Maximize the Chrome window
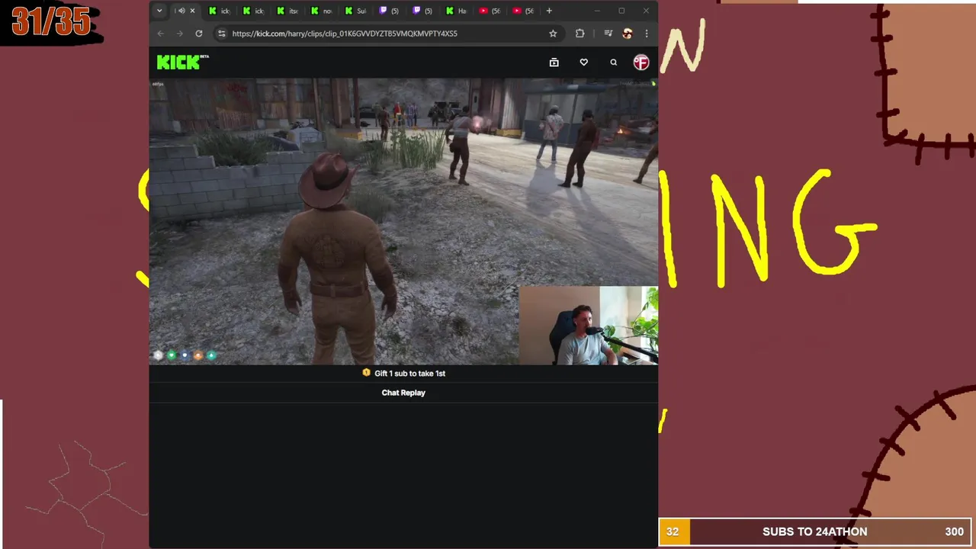This screenshot has width=976, height=549. point(621,11)
